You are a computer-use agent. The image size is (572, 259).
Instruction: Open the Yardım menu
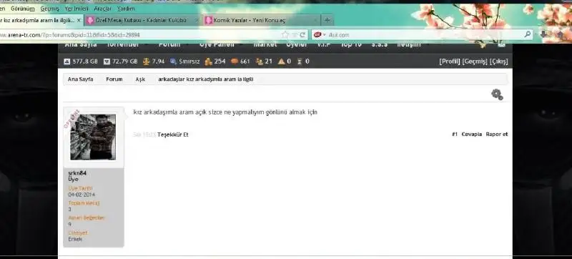[126, 9]
